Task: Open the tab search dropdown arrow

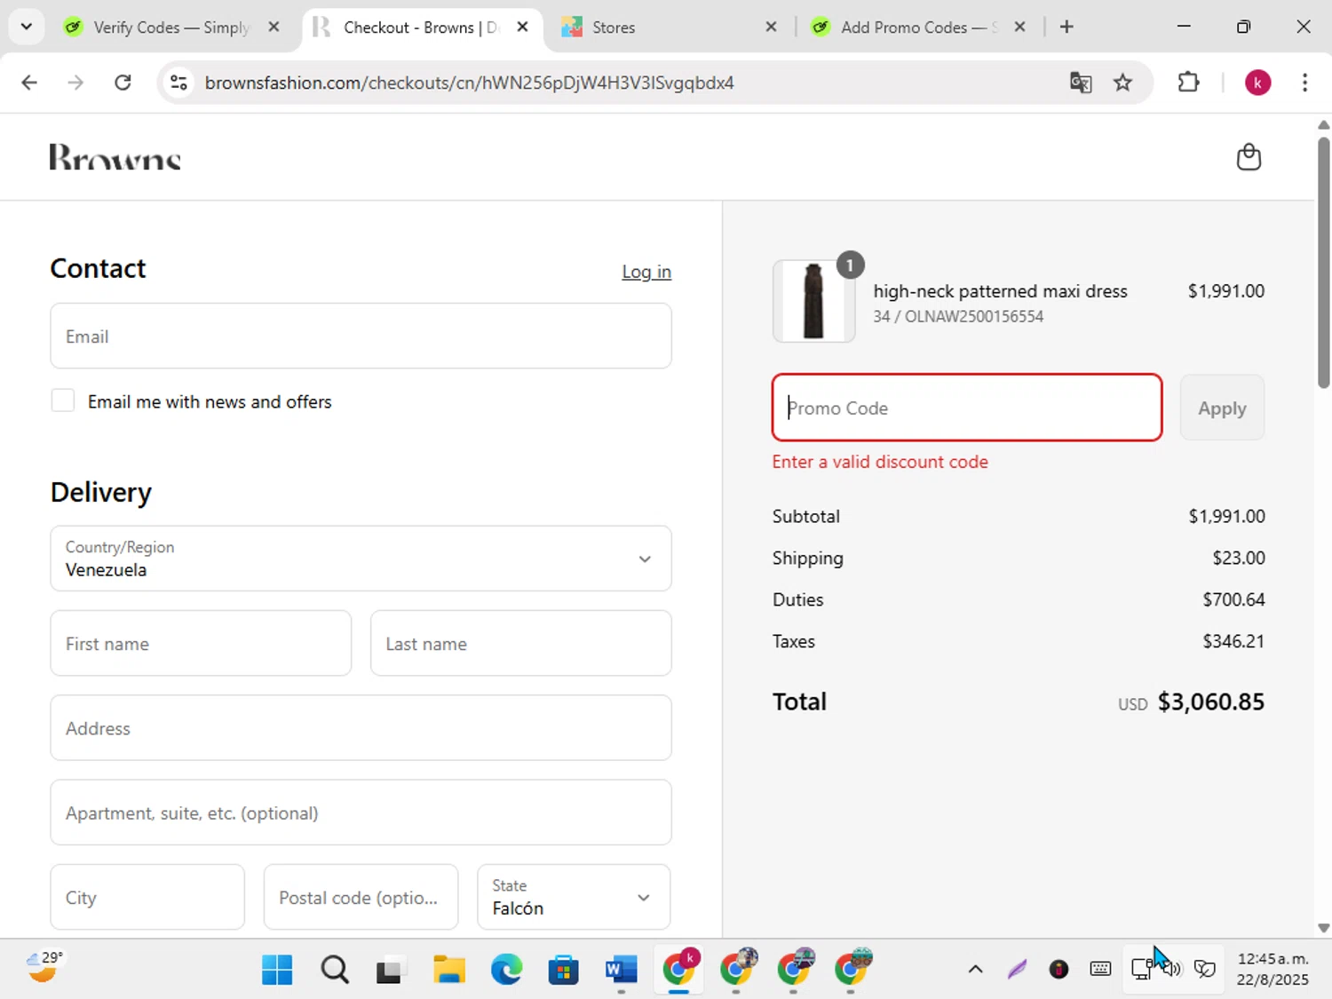Action: coord(27,27)
